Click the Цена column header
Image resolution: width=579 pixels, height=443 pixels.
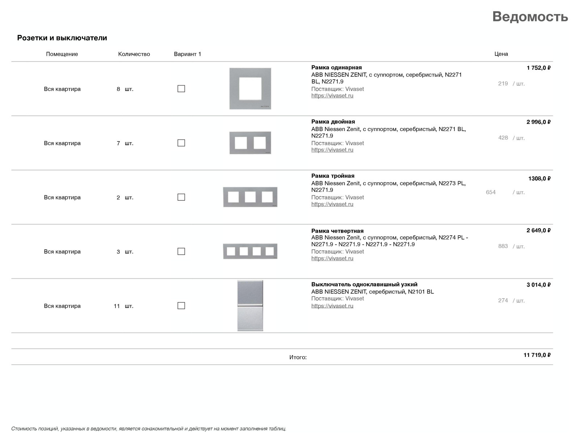tap(501, 54)
